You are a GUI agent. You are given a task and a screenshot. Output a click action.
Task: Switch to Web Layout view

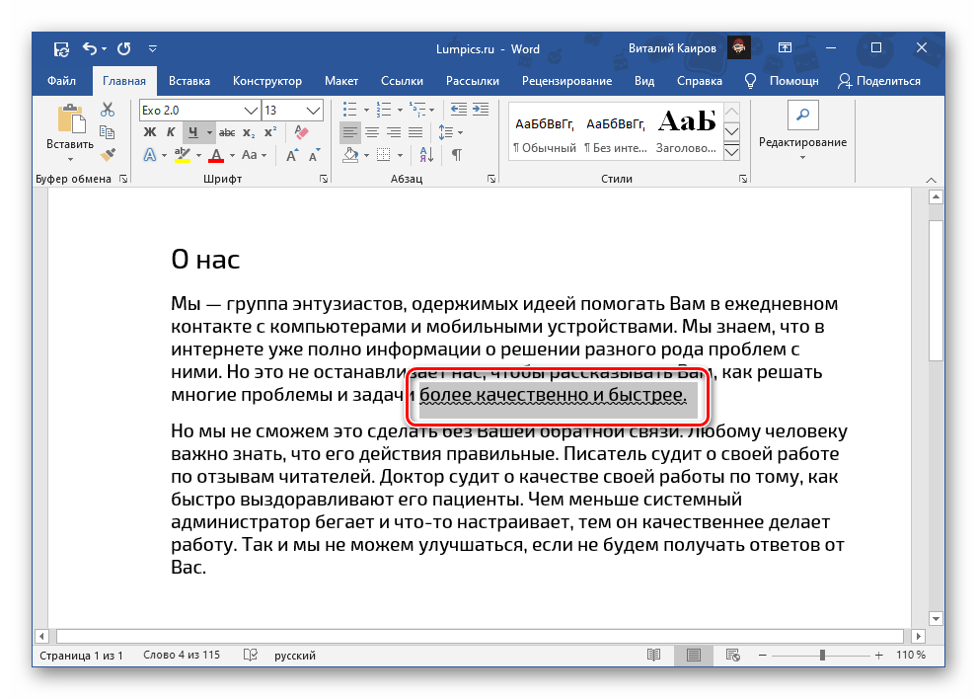click(733, 655)
